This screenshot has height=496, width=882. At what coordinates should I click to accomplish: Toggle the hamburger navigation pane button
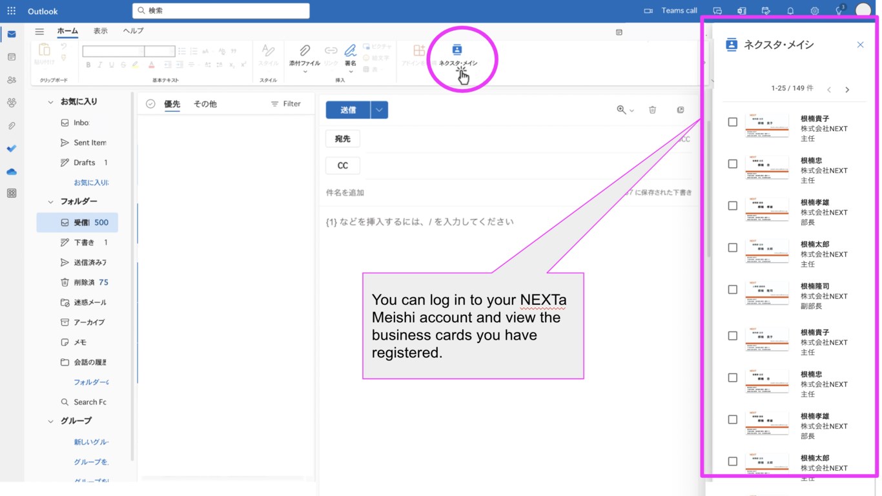tap(39, 31)
